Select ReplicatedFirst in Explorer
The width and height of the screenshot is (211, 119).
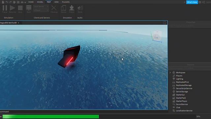(x=182, y=82)
